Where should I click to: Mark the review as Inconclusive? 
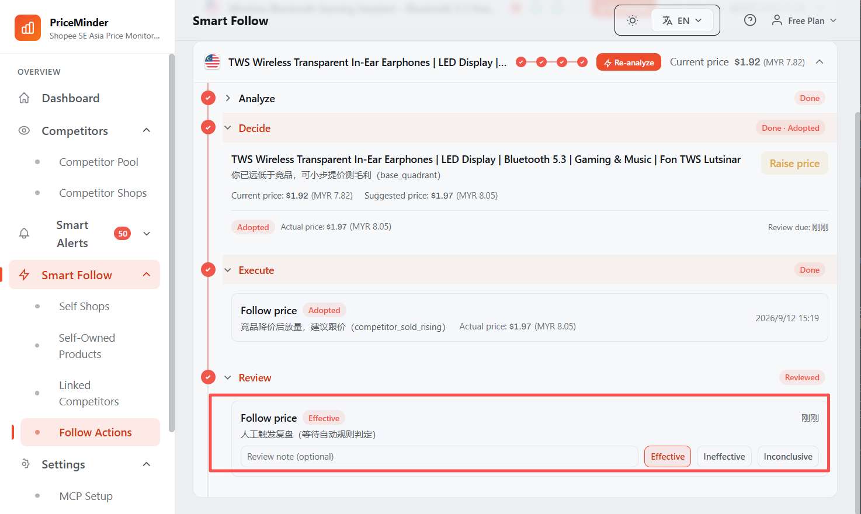788,456
